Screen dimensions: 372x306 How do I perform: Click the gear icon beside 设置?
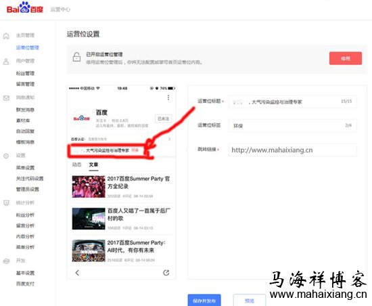[x=6, y=156]
